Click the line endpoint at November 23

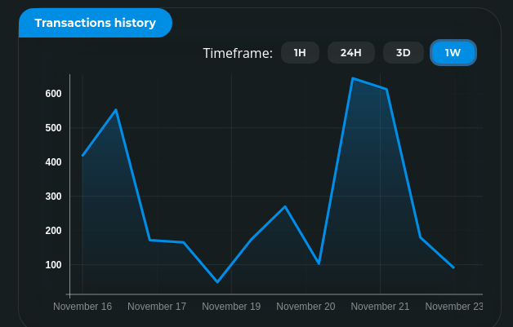[454, 267]
